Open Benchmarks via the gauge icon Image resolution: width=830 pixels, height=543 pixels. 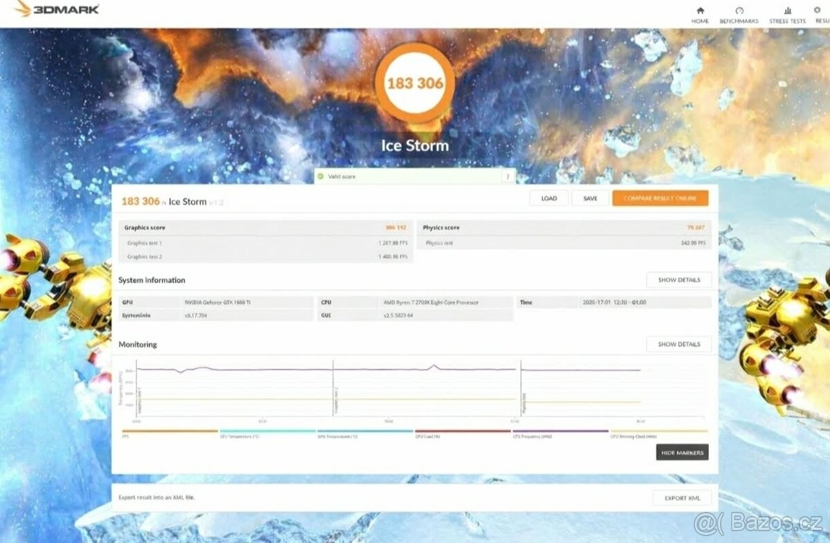coord(739,12)
